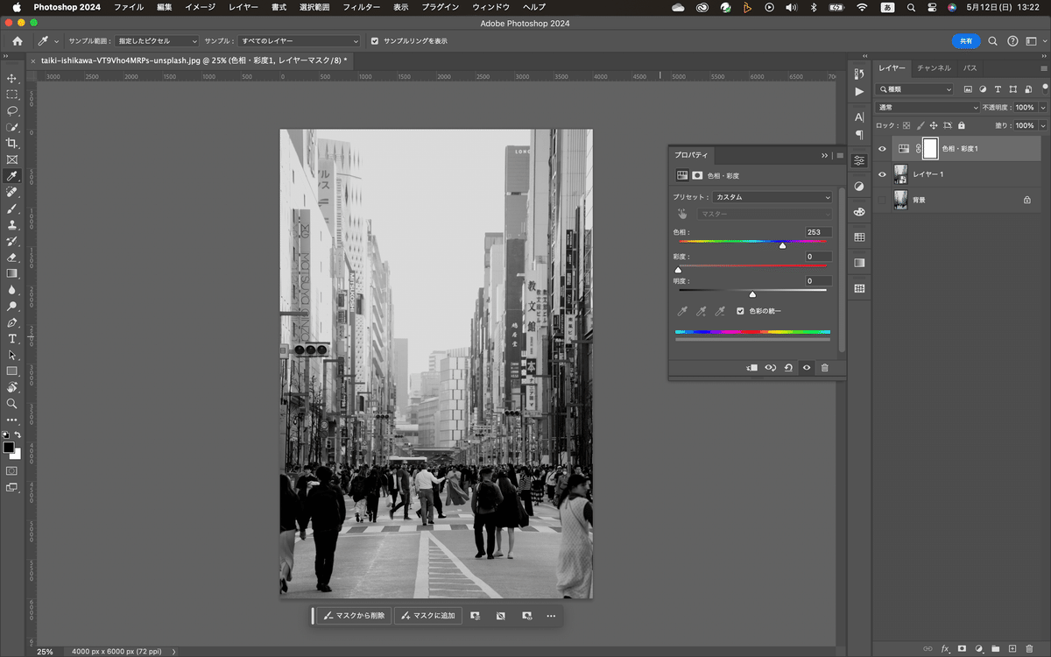Viewport: 1051px width, 657px height.
Task: Show the 背景 layer visibility
Action: pos(882,200)
